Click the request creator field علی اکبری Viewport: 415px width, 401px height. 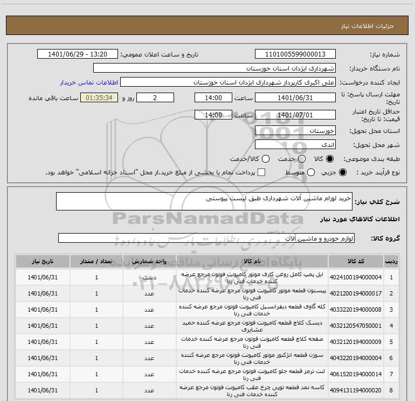click(x=228, y=82)
